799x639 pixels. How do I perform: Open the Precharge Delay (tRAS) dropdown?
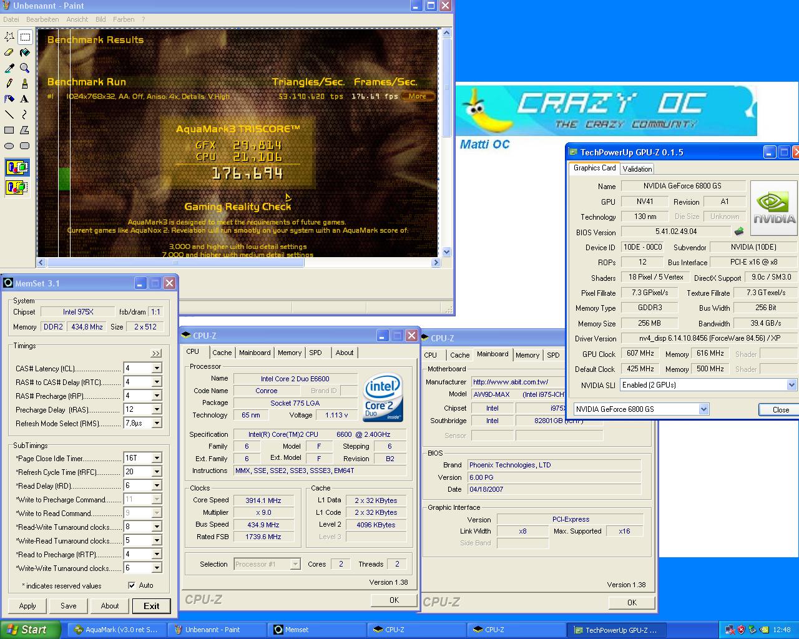(x=157, y=409)
